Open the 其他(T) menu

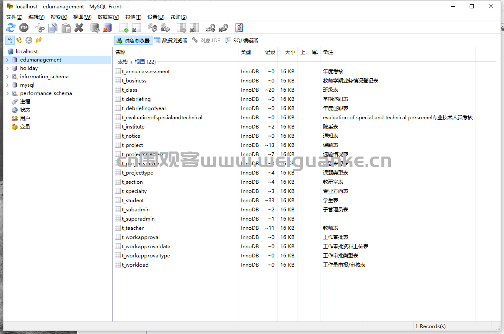click(133, 17)
